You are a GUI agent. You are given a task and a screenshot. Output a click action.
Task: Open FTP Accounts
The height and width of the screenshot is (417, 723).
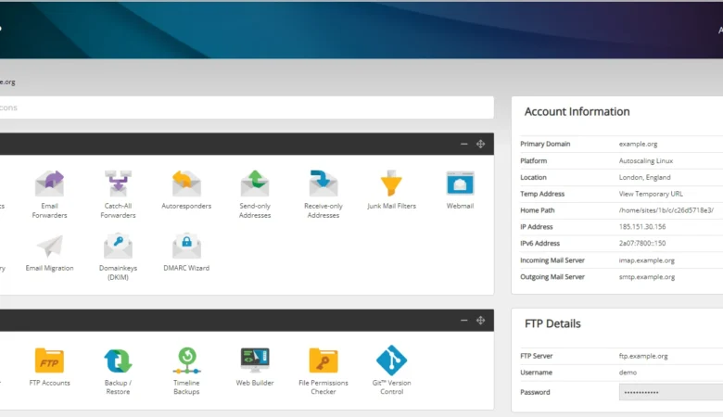pyautogui.click(x=49, y=360)
